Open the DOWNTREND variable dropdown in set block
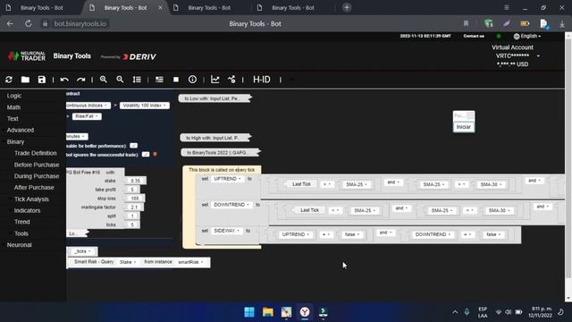Screen dimensions: 572x322 (231, 205)
